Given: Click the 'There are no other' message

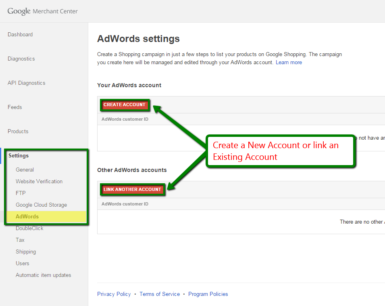Looking at the screenshot, I should 362,222.
